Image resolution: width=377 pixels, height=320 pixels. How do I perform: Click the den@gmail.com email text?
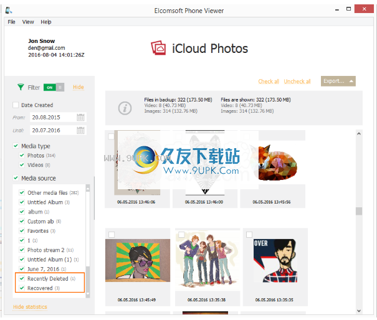[46, 48]
